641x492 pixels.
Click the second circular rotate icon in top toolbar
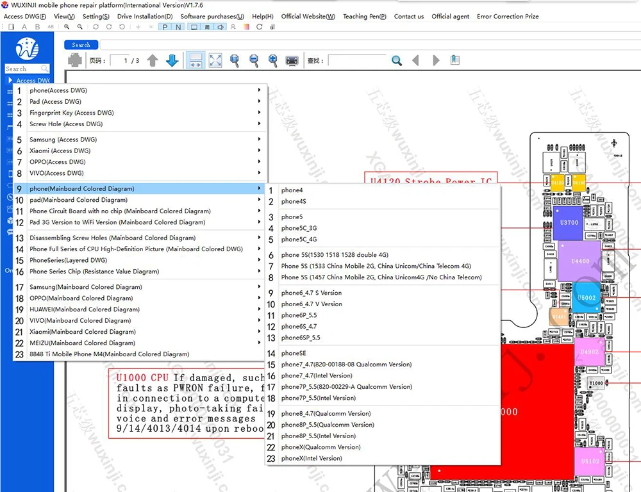pyautogui.click(x=109, y=27)
